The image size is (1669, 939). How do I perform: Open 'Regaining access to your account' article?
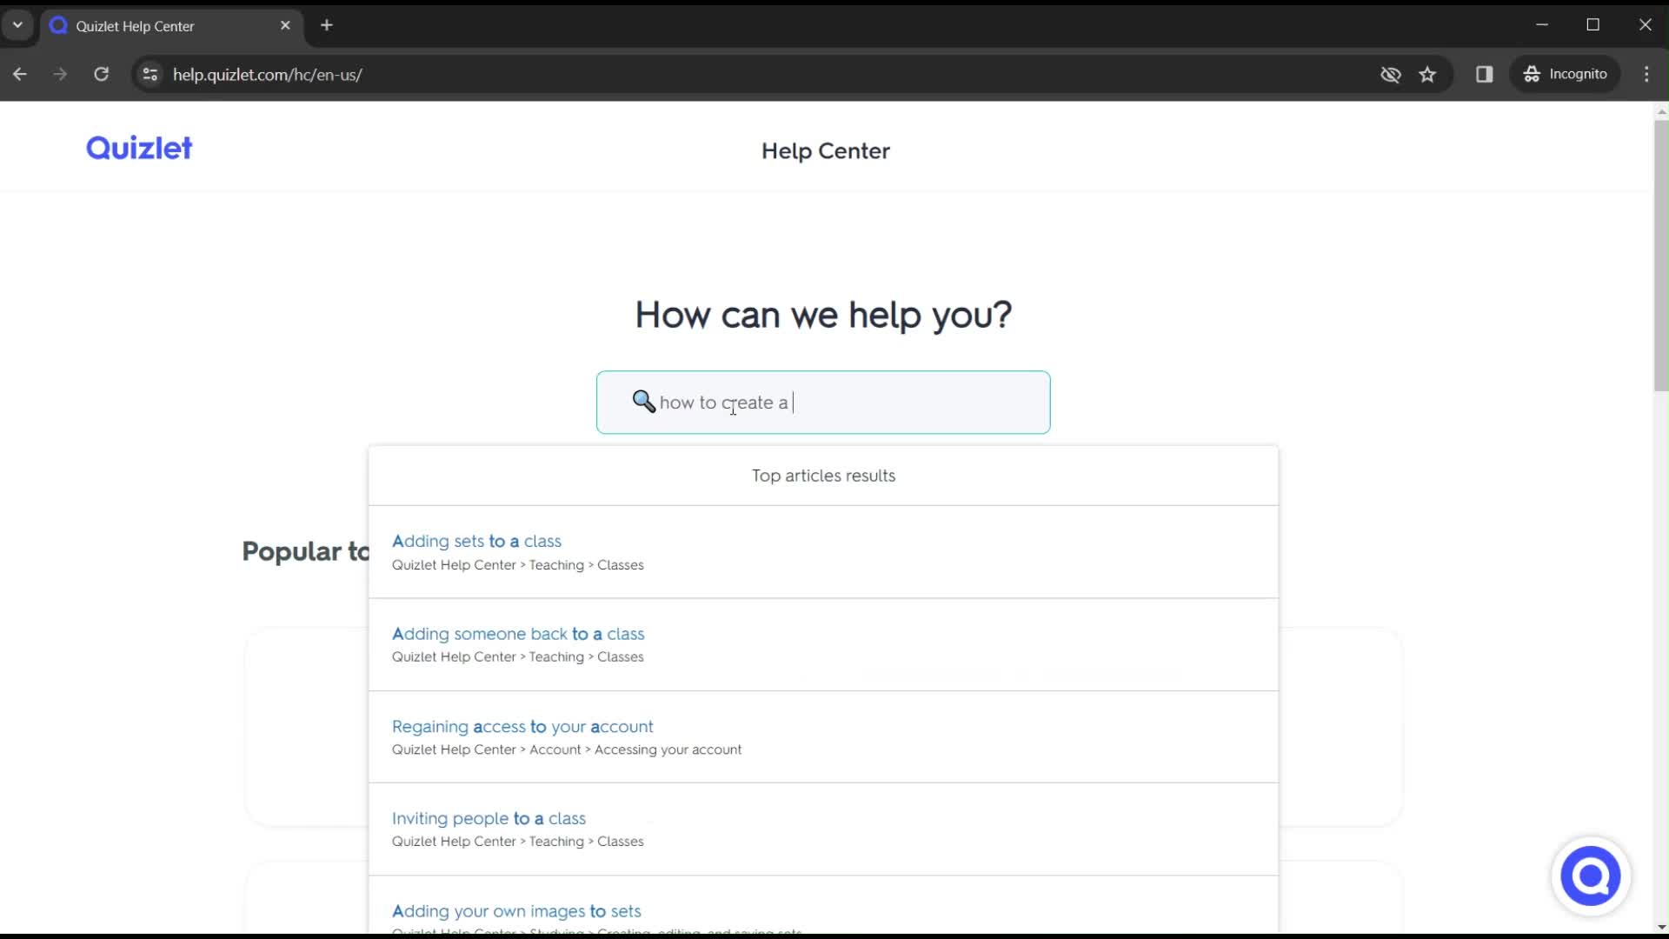pos(522,726)
